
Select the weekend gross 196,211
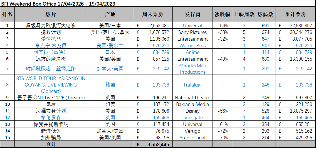coord(152,98)
